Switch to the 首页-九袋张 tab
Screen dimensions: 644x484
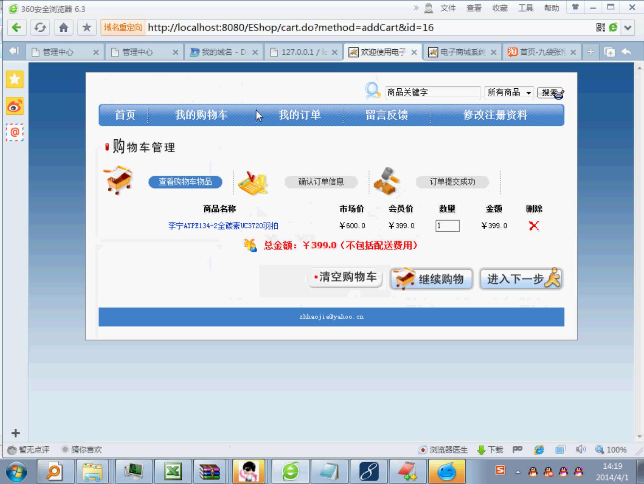pyautogui.click(x=542, y=52)
